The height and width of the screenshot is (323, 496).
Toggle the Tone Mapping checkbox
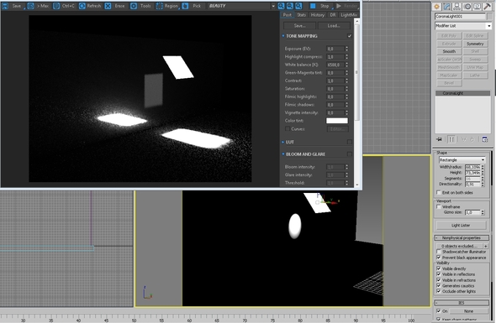click(350, 36)
